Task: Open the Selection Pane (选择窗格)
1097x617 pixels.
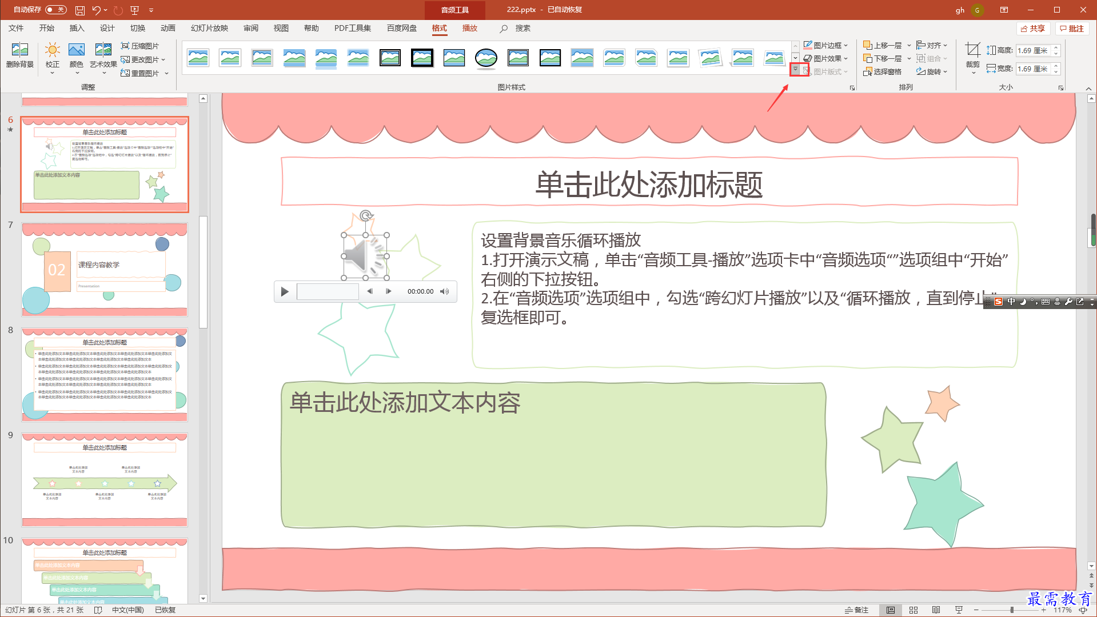Action: [x=882, y=72]
